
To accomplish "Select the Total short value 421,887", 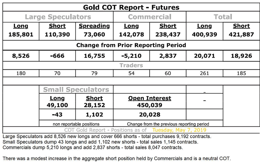I will (241, 34).
